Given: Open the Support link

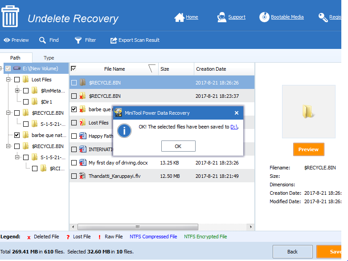Looking at the screenshot, I should (x=237, y=17).
